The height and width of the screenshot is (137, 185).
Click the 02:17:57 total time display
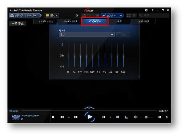click(x=163, y=111)
